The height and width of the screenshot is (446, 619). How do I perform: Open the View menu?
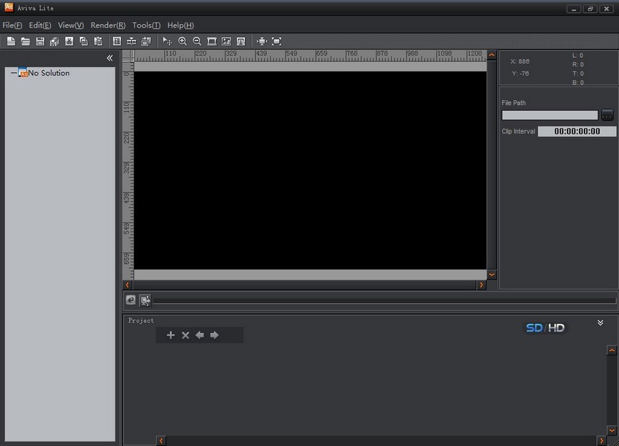71,25
